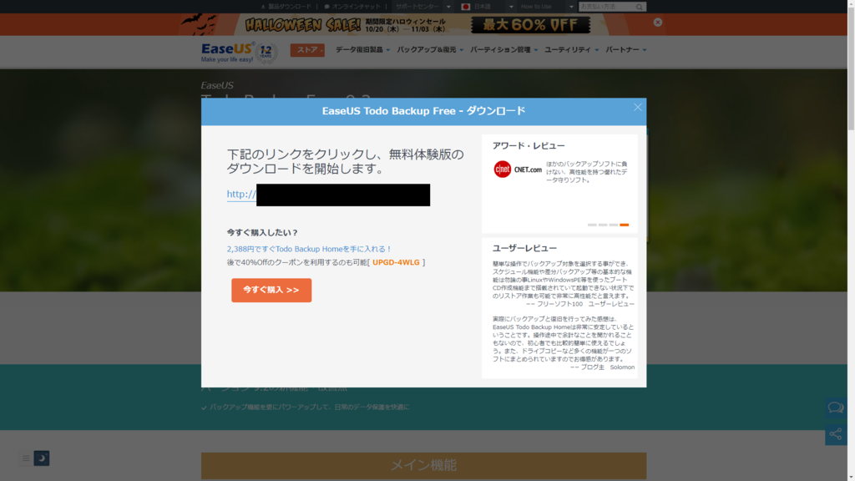Click the orange 今すぐ購入 button
This screenshot has width=855, height=481.
point(271,290)
